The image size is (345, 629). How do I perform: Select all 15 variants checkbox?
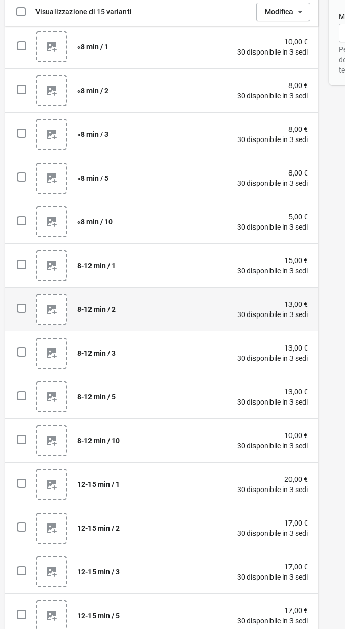[x=21, y=12]
